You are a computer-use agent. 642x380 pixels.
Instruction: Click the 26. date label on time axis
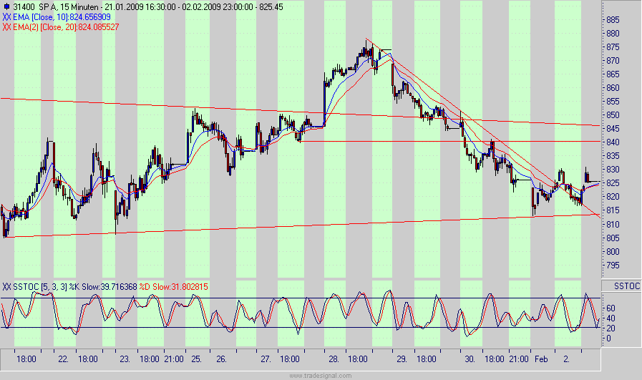221,359
